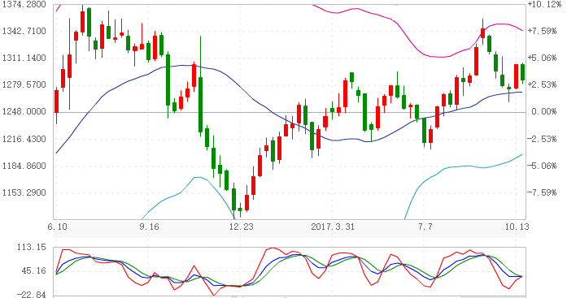Click the +10.12% percentage label
The image size is (567, 298).
(544, 4)
